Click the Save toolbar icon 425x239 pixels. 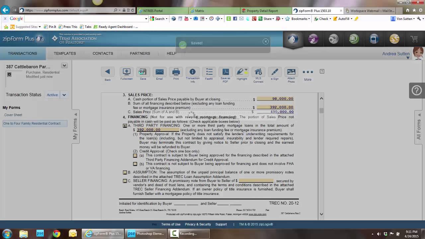pos(143,72)
